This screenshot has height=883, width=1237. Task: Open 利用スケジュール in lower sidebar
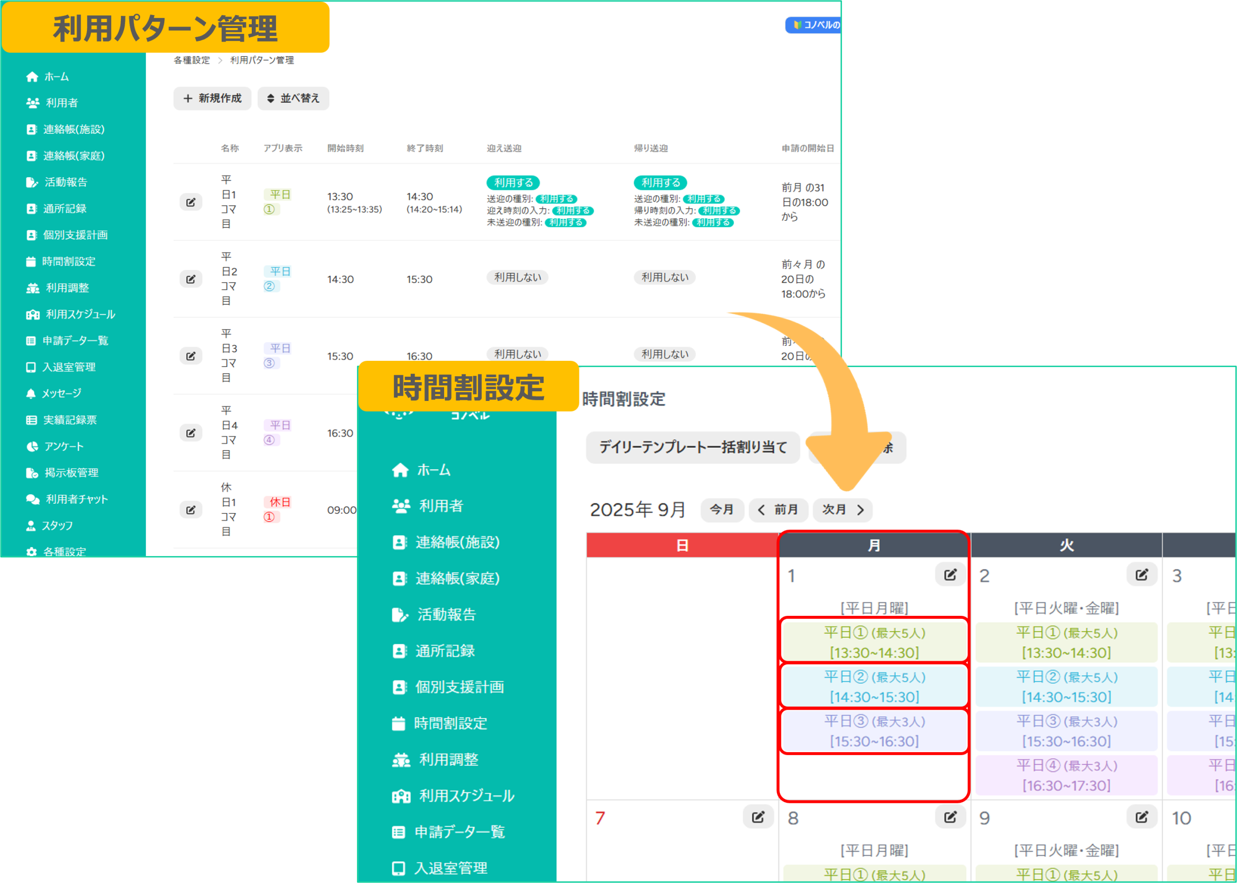click(x=466, y=796)
